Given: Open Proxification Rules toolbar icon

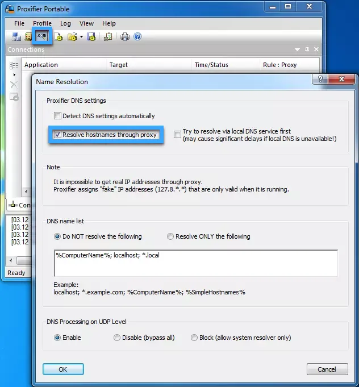Looking at the screenshot, I should coord(28,37).
